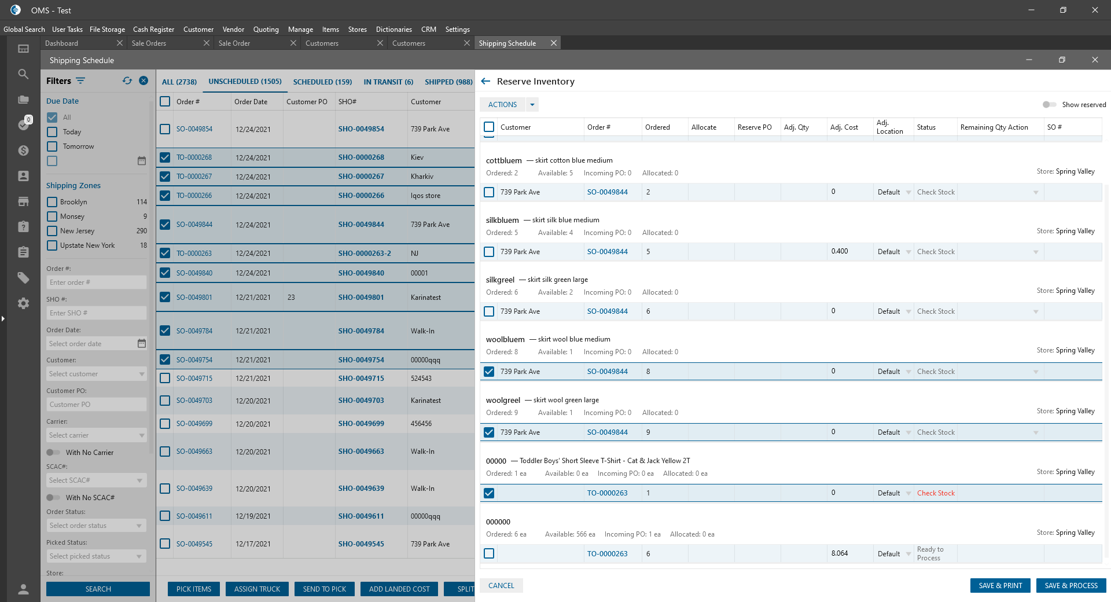The height and width of the screenshot is (602, 1111).
Task: Open the Dictionaries menu
Action: (393, 30)
